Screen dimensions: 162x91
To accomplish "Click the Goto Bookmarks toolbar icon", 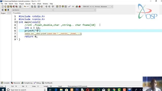I will tap(8, 10).
